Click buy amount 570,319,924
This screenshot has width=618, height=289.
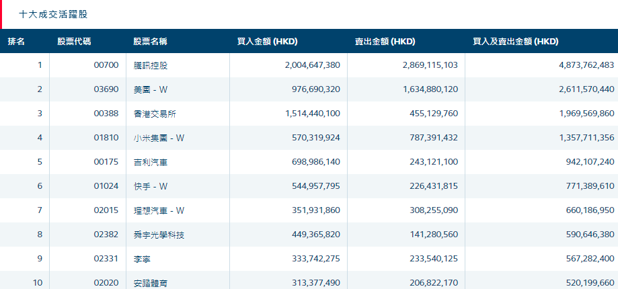316,138
